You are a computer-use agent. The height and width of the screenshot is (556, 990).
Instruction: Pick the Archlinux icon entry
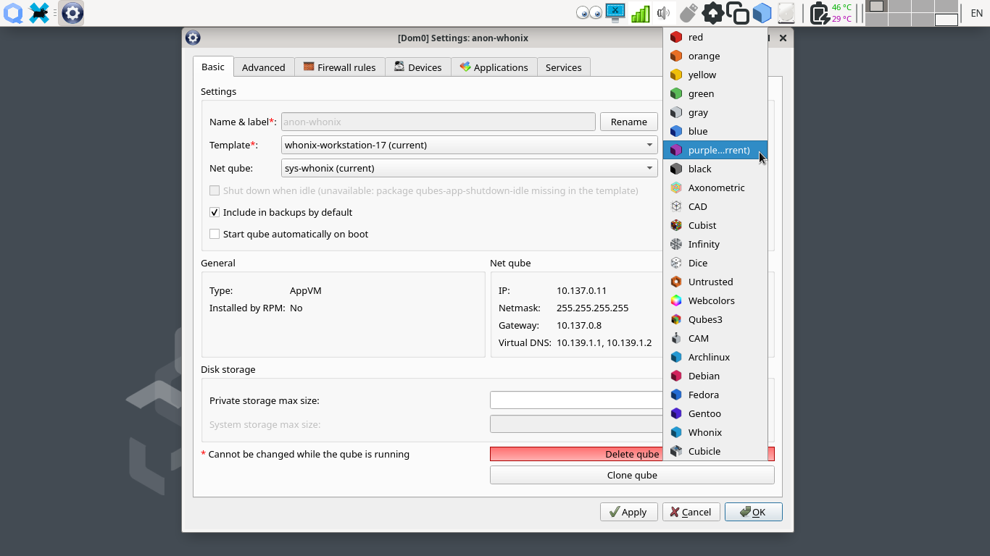[715, 357]
